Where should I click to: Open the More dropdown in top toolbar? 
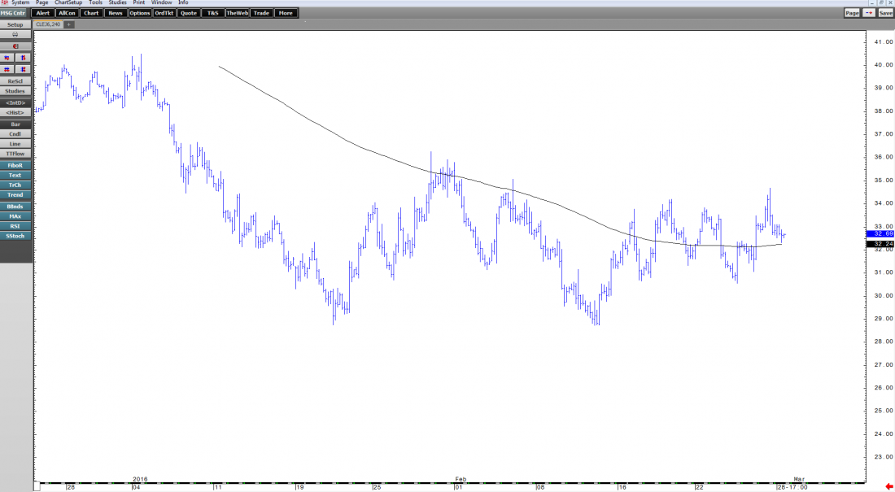tap(285, 13)
